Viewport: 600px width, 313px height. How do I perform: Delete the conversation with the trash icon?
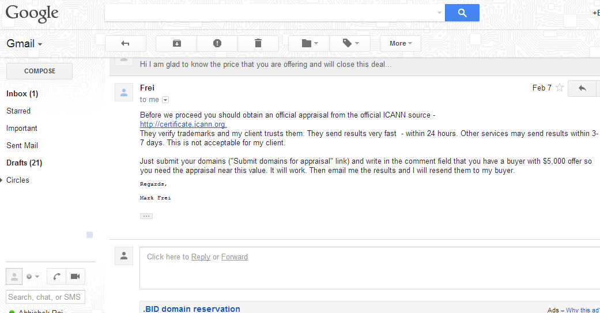[258, 43]
